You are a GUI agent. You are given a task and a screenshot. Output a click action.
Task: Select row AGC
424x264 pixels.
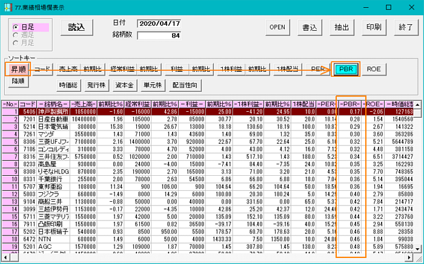(208, 246)
